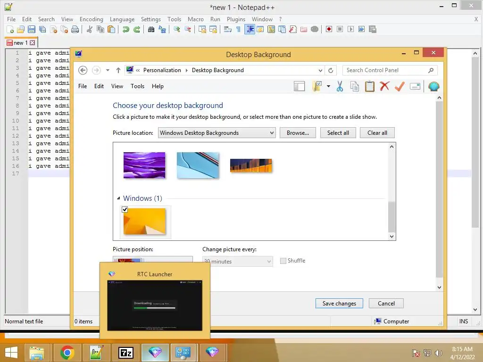
Task: Go up one level with the up arrow
Action: (118, 70)
